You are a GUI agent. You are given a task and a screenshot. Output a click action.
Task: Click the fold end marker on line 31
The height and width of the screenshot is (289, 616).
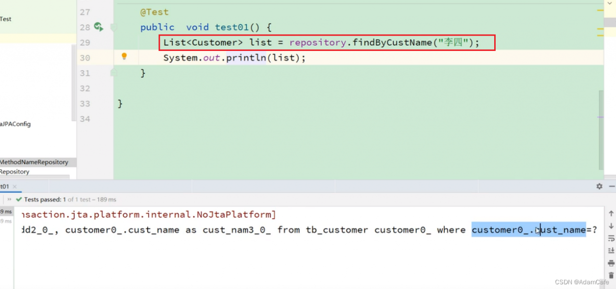coord(114,73)
